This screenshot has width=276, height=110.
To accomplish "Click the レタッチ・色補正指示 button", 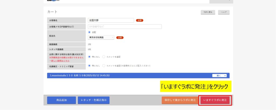I will [94, 100].
